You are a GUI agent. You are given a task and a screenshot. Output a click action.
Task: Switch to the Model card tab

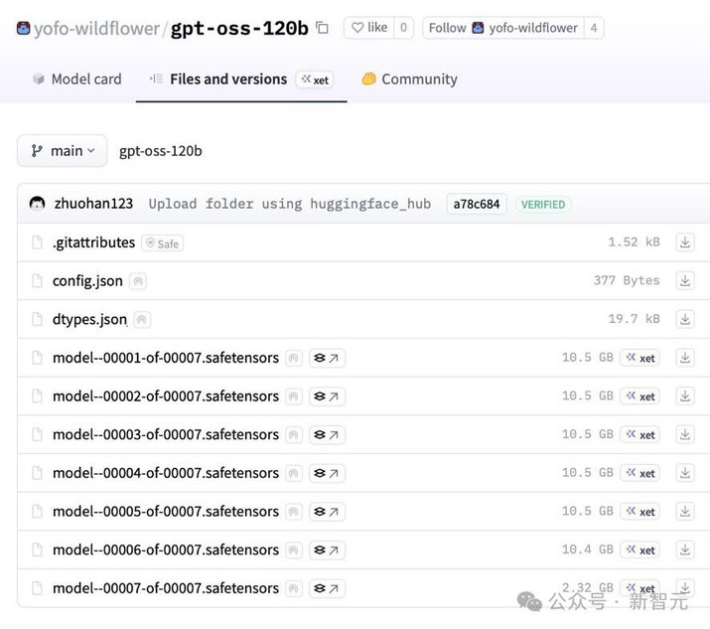[x=77, y=79]
